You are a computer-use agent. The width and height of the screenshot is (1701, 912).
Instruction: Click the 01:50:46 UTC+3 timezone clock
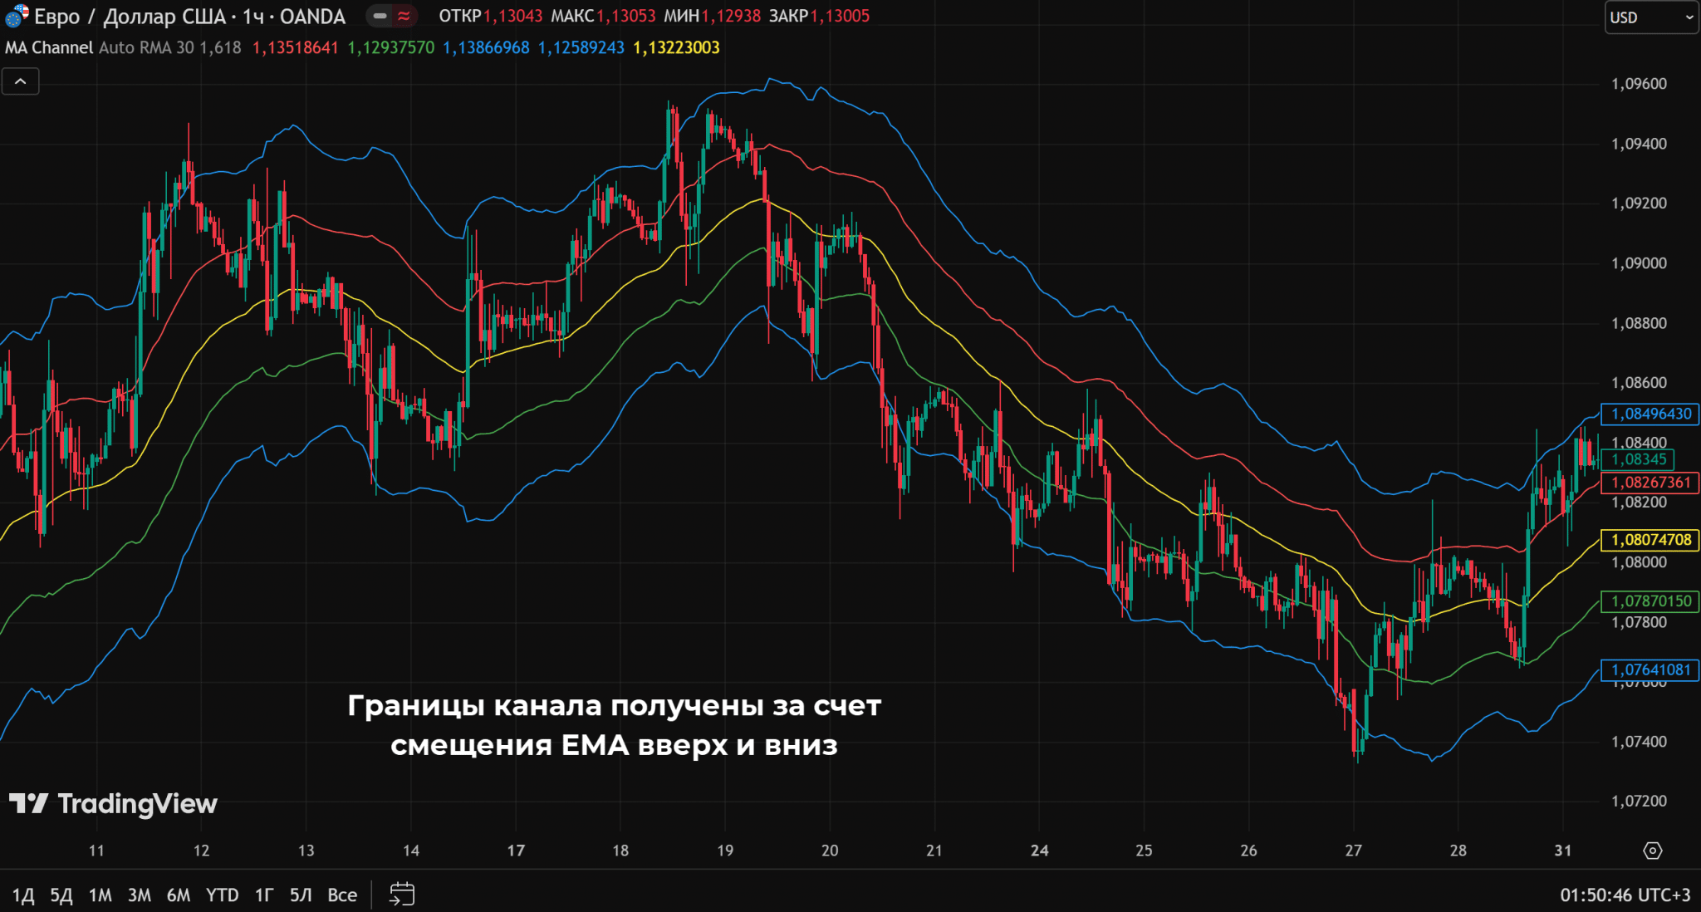coord(1625,895)
